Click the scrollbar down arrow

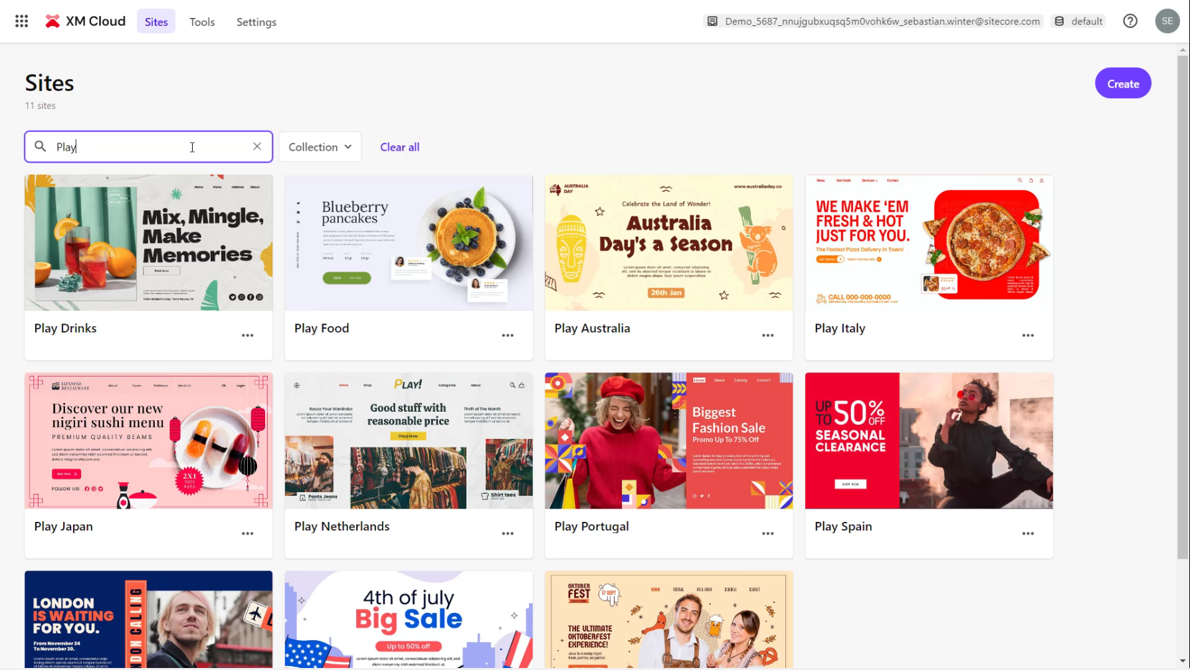pyautogui.click(x=1183, y=661)
